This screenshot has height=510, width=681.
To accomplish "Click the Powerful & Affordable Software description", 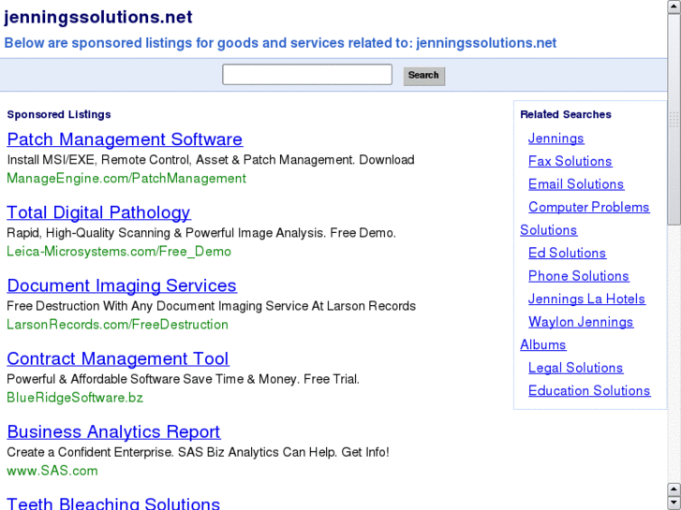I will pos(184,379).
